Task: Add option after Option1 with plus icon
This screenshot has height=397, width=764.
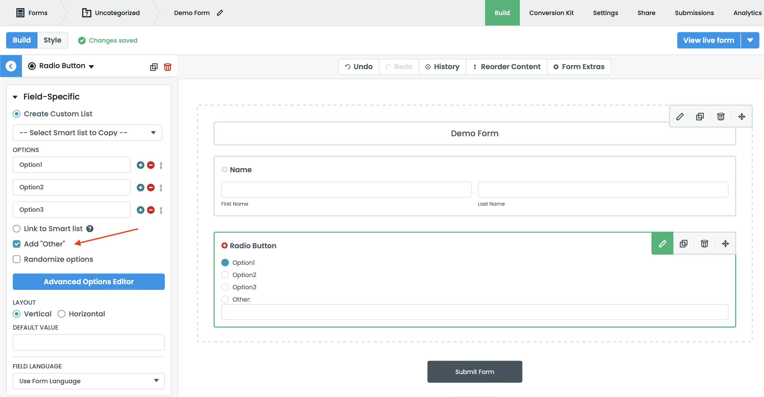Action: click(141, 165)
